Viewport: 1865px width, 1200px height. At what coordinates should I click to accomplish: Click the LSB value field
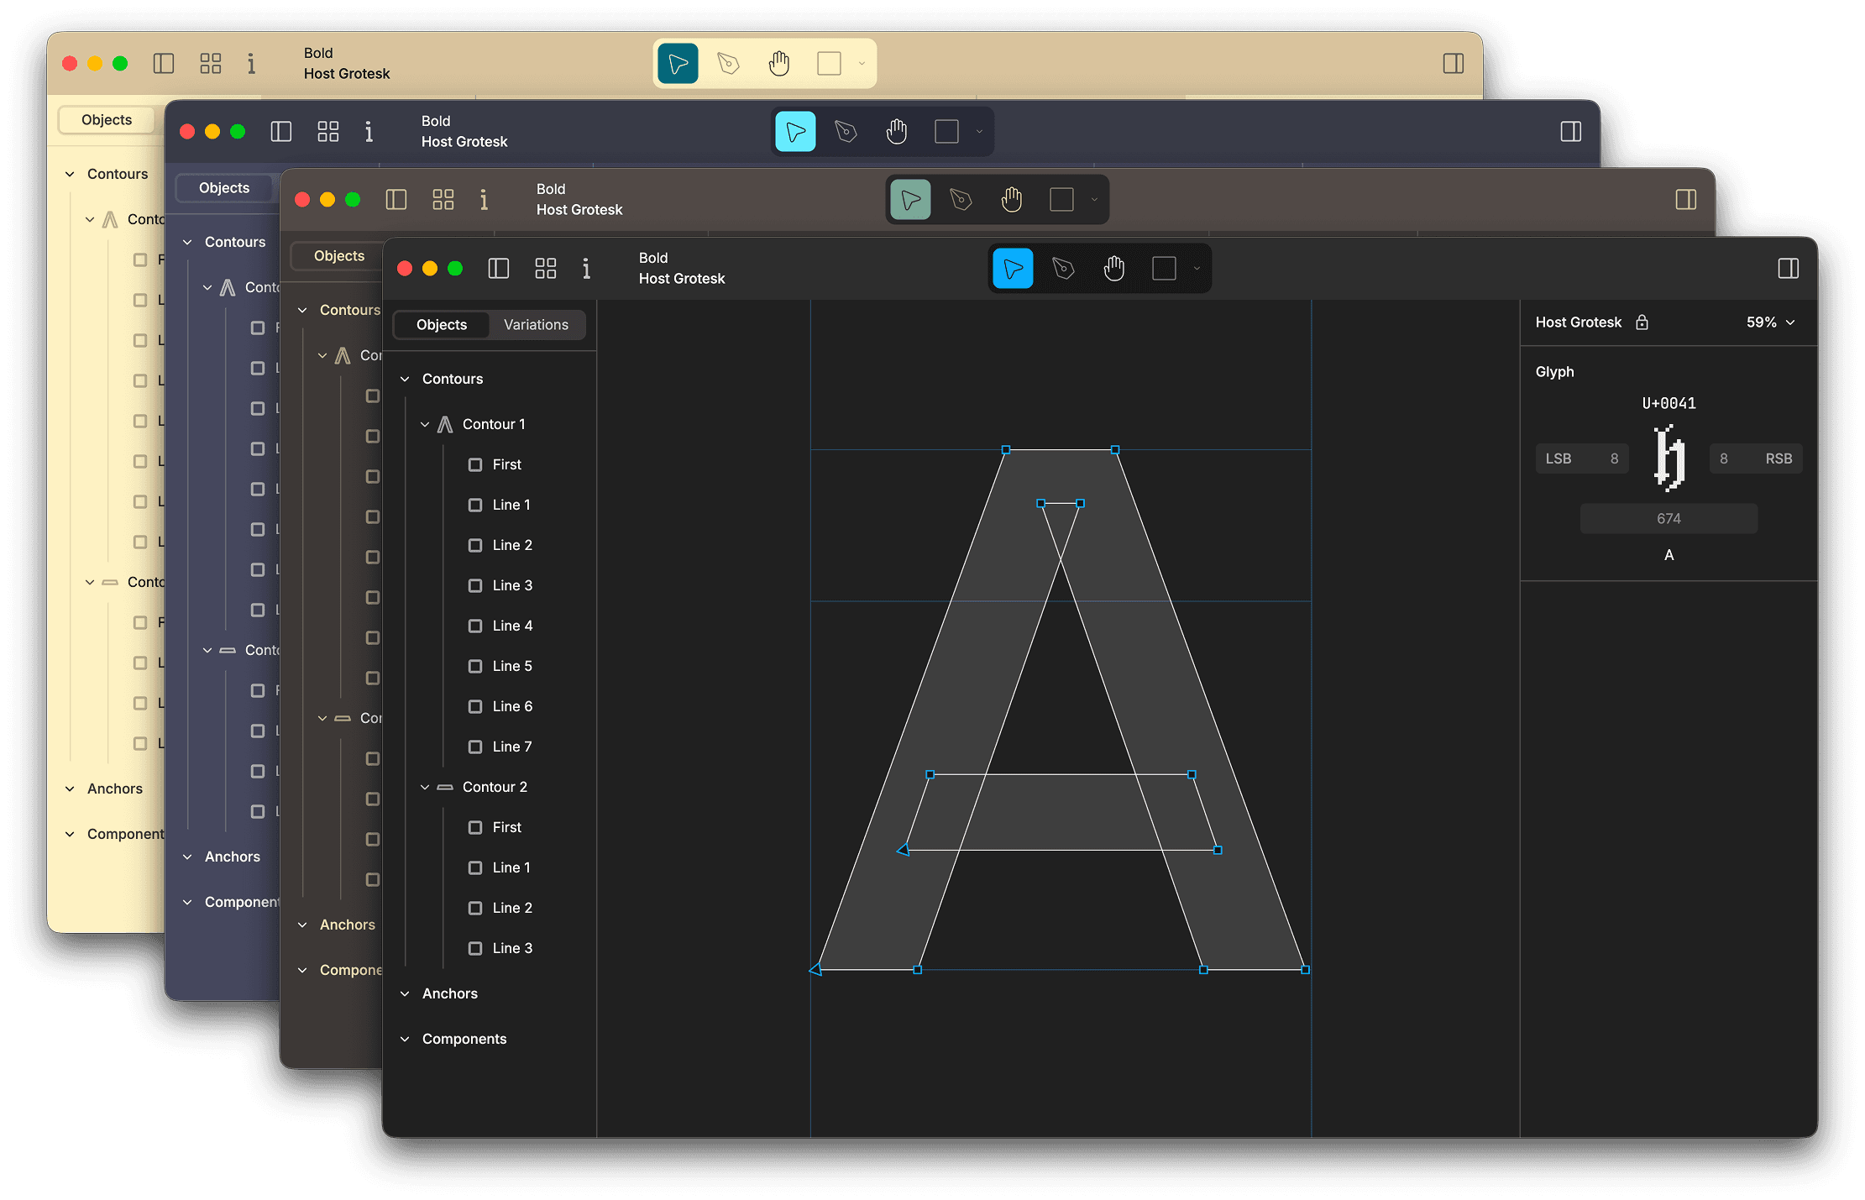point(1582,459)
